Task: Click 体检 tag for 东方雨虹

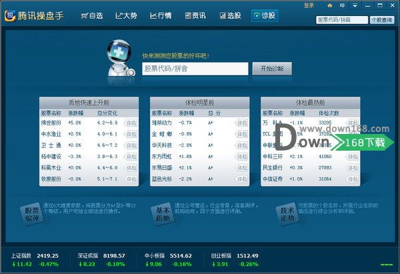Action: [x=241, y=157]
